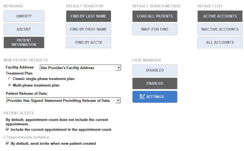The height and width of the screenshot is (151, 244).
Task: Toggle include current appointment in count checkbox
Action: point(8,129)
